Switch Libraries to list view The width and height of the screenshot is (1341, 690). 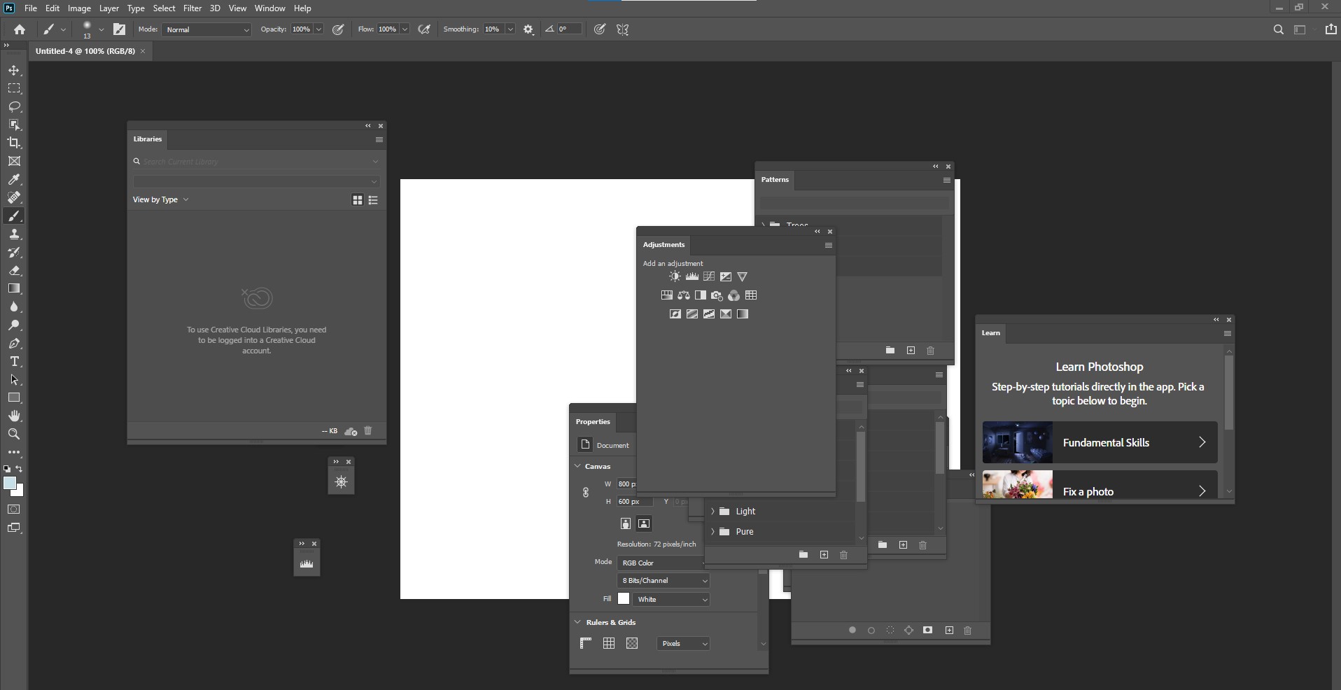coord(374,200)
